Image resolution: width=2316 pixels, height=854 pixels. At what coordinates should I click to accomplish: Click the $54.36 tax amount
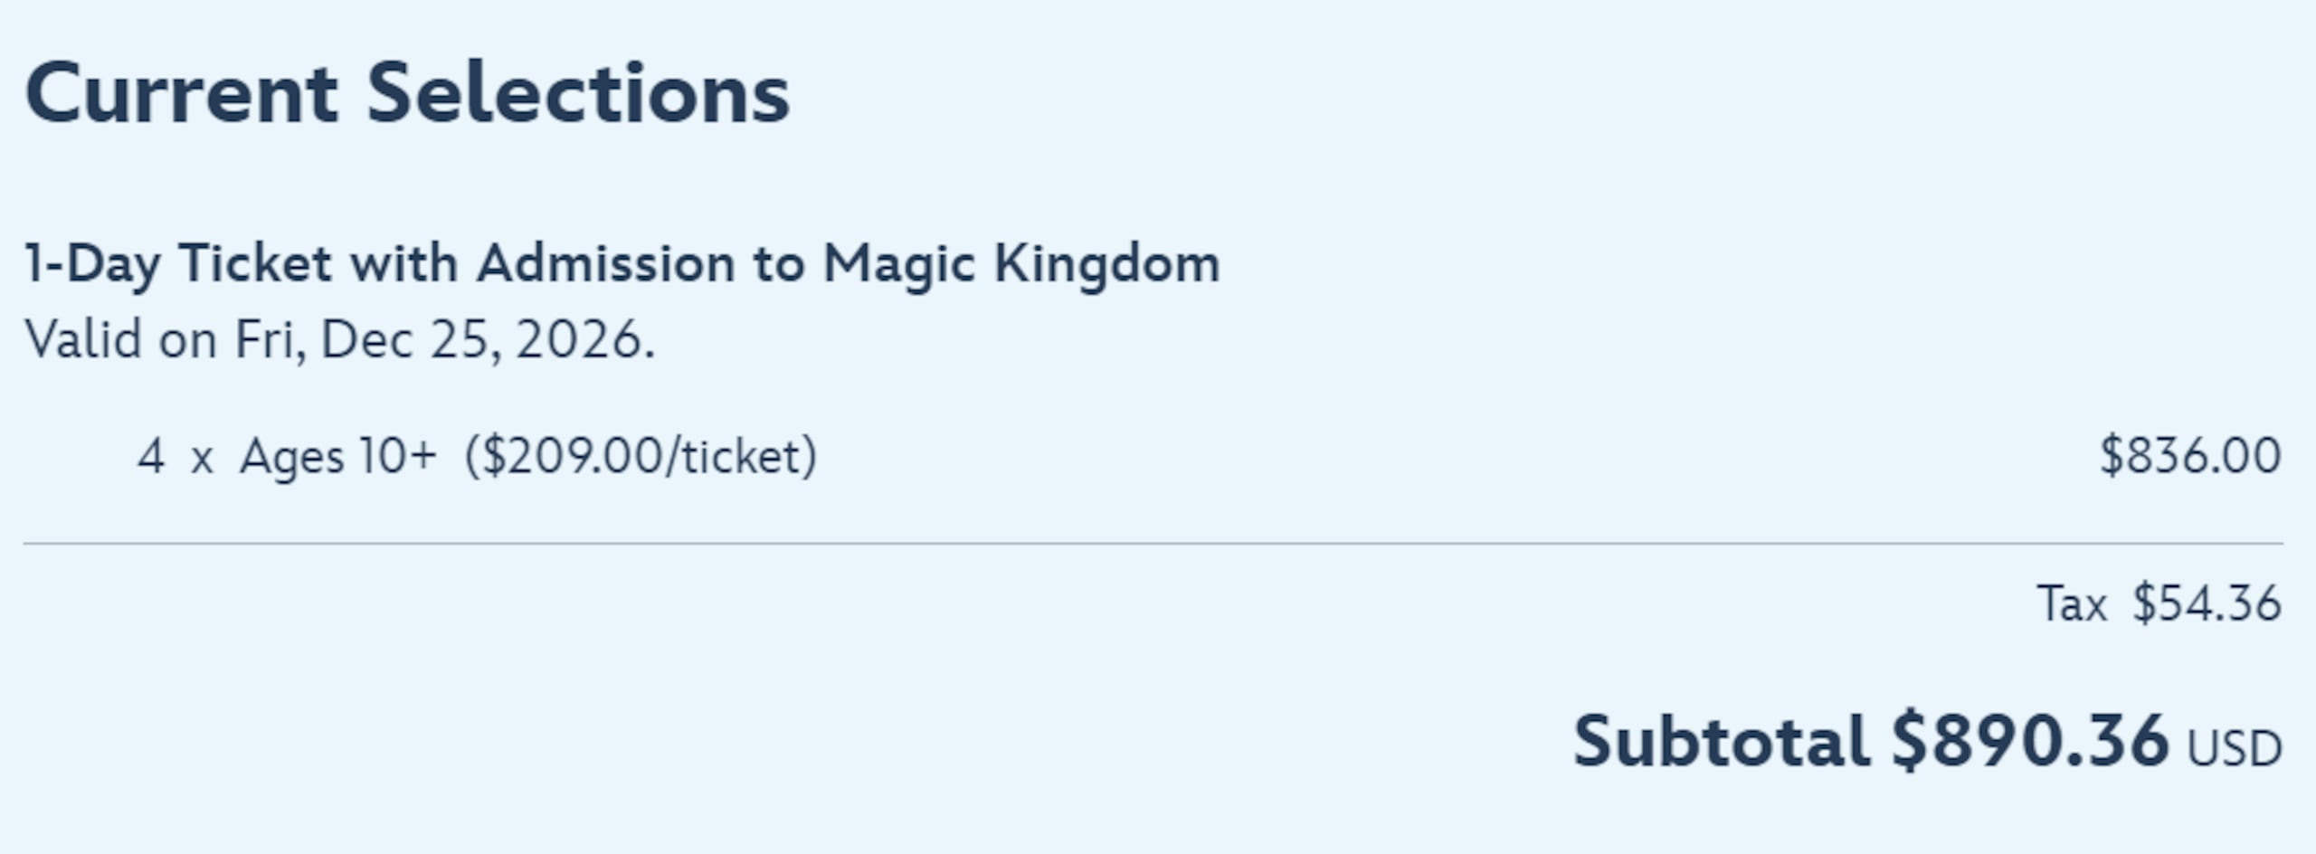coord(2207,604)
